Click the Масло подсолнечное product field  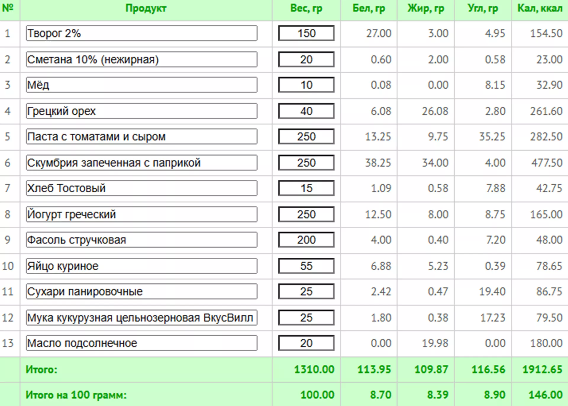(x=141, y=343)
